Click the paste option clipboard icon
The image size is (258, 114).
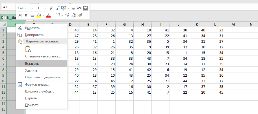click(28, 49)
